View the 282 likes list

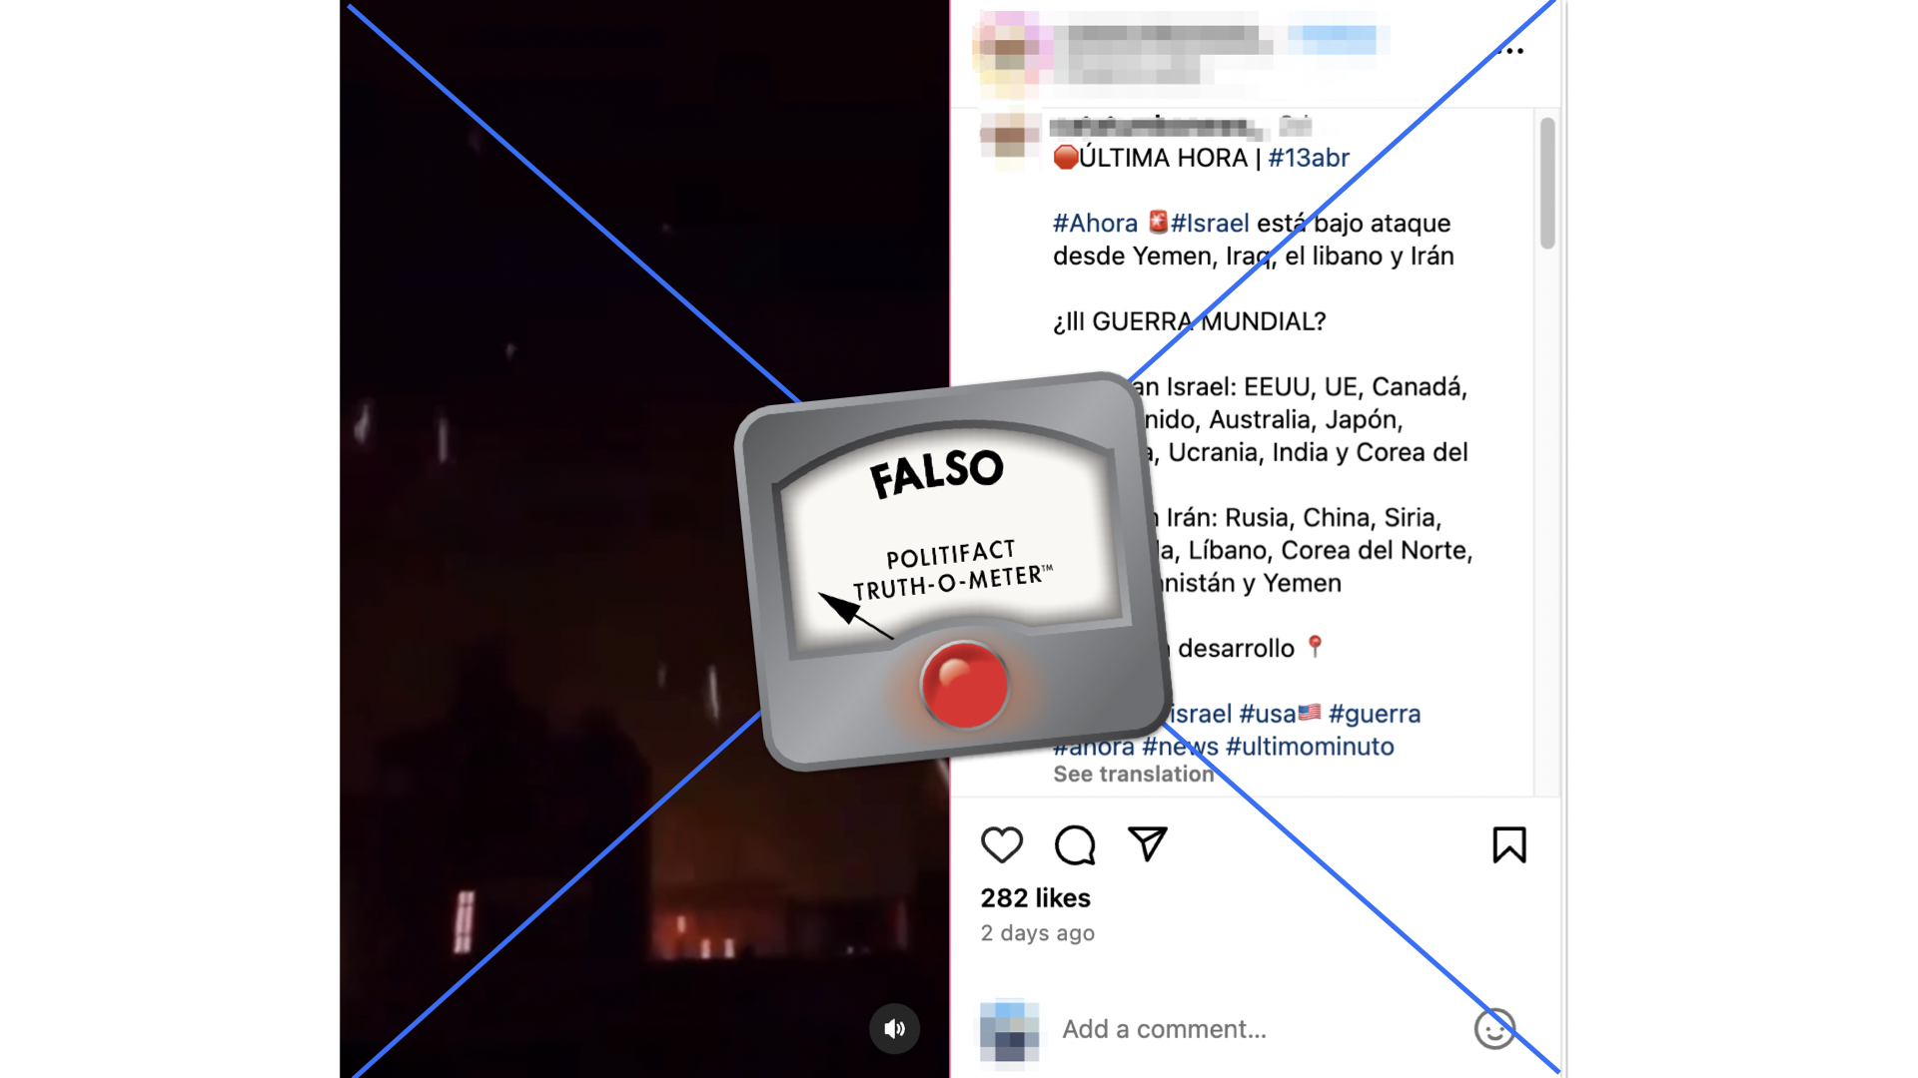pos(1035,898)
